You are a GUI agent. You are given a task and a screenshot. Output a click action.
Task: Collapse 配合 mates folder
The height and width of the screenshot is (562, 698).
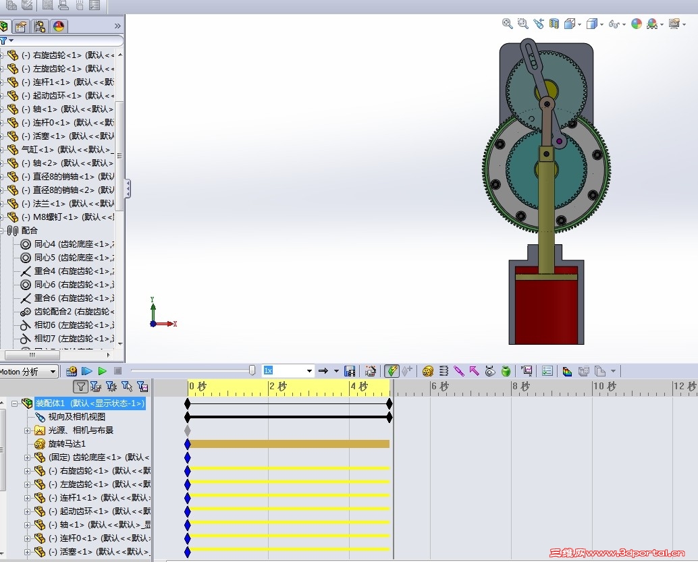click(2, 231)
